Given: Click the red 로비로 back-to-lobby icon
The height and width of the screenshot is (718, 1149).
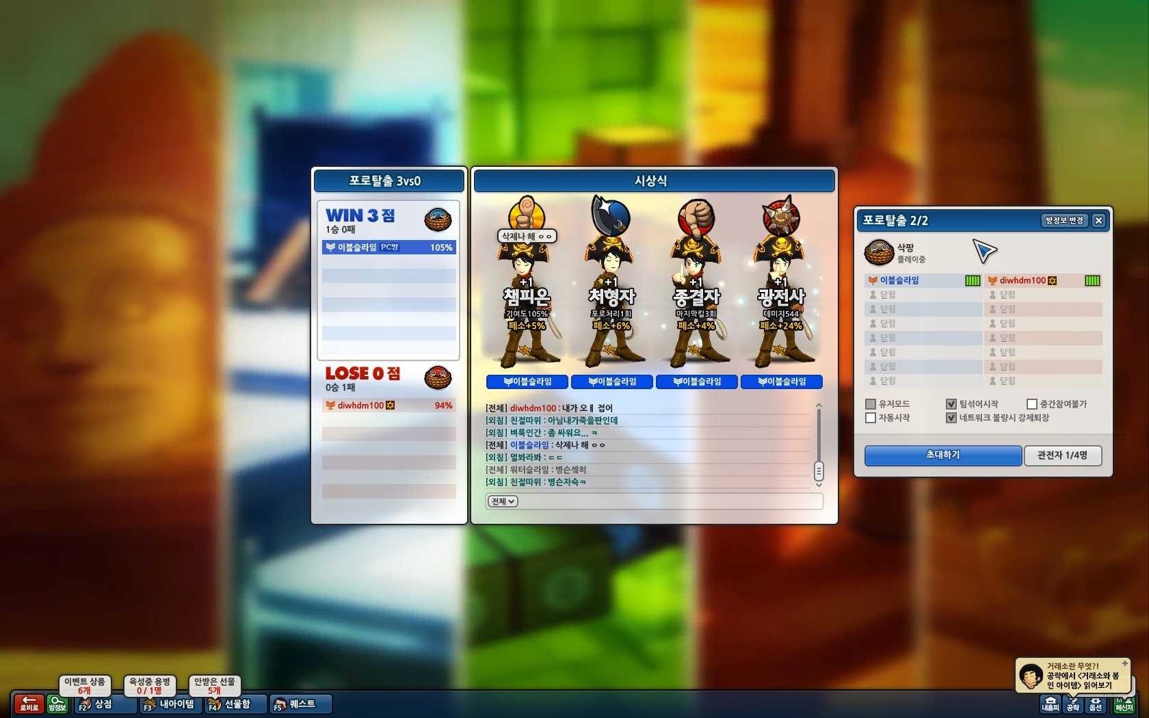Looking at the screenshot, I should 29,704.
